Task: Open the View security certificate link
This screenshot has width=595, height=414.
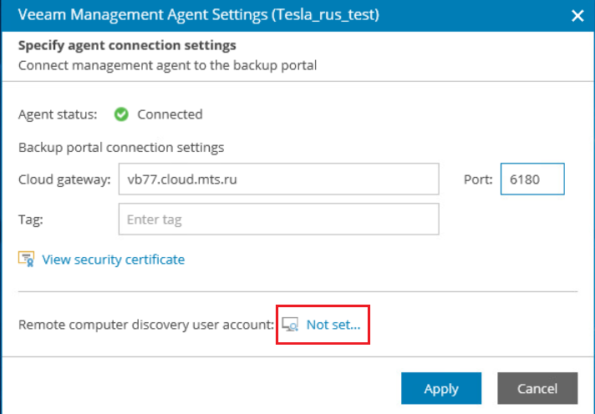Action: click(x=113, y=260)
